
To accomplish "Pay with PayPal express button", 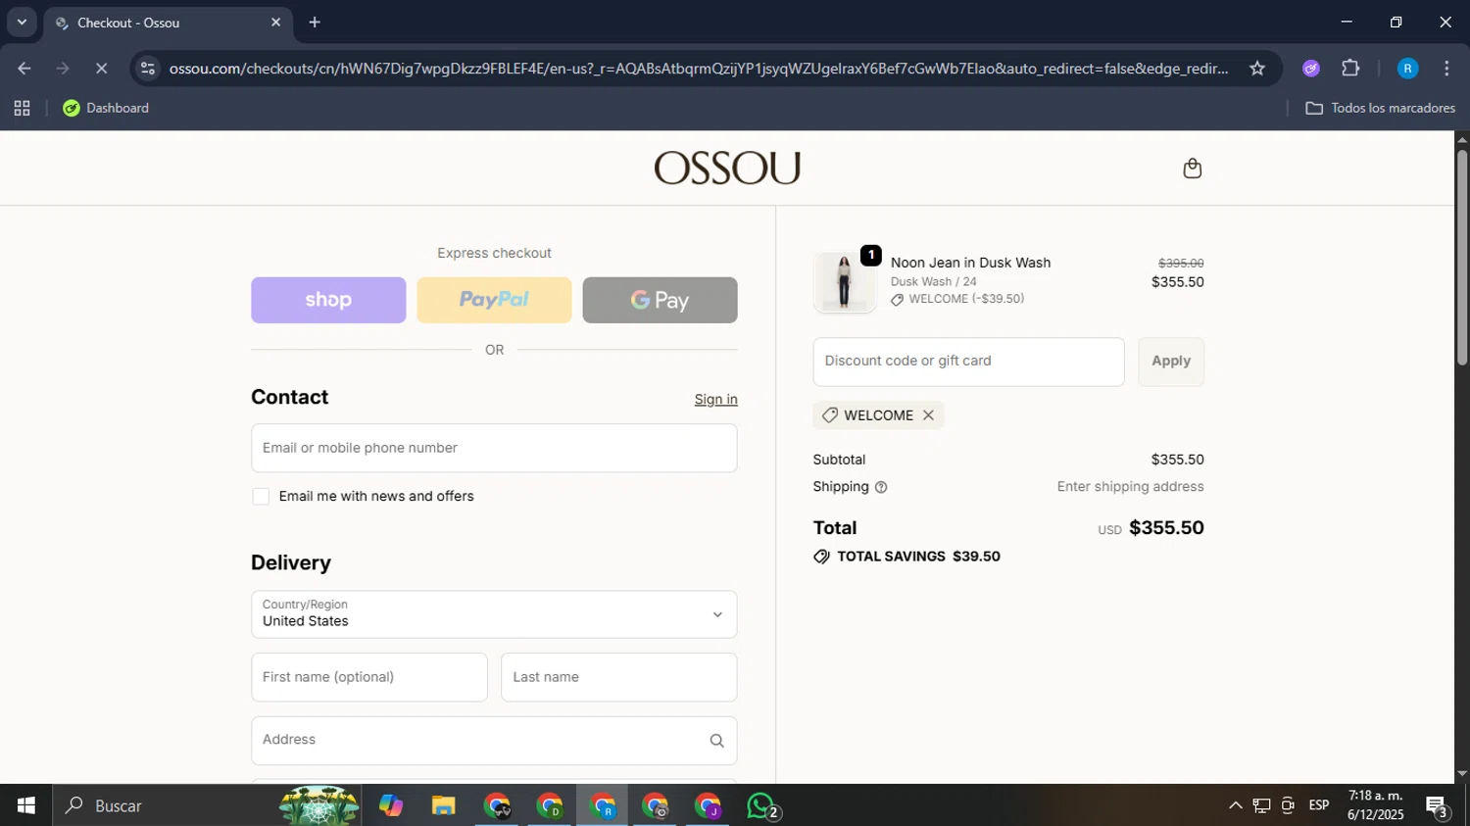I will [494, 300].
